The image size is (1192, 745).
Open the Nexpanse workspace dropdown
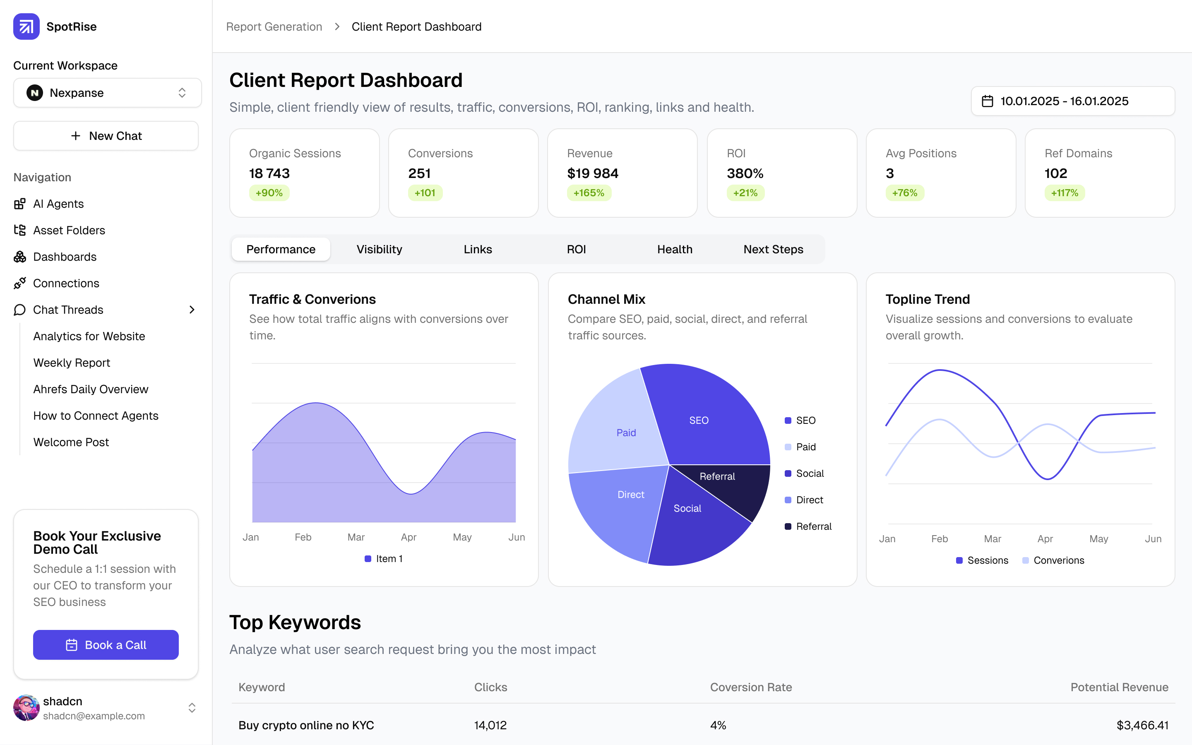point(107,93)
